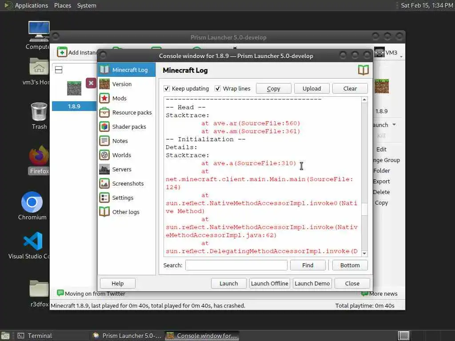The width and height of the screenshot is (455, 341).
Task: Click the Search input field
Action: tap(236, 266)
